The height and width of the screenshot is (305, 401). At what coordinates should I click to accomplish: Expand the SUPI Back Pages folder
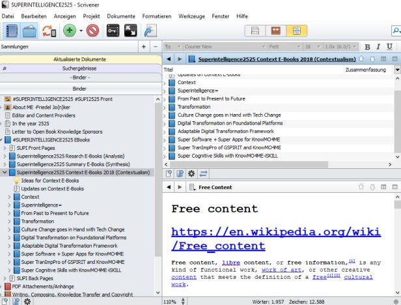pyautogui.click(x=5, y=278)
